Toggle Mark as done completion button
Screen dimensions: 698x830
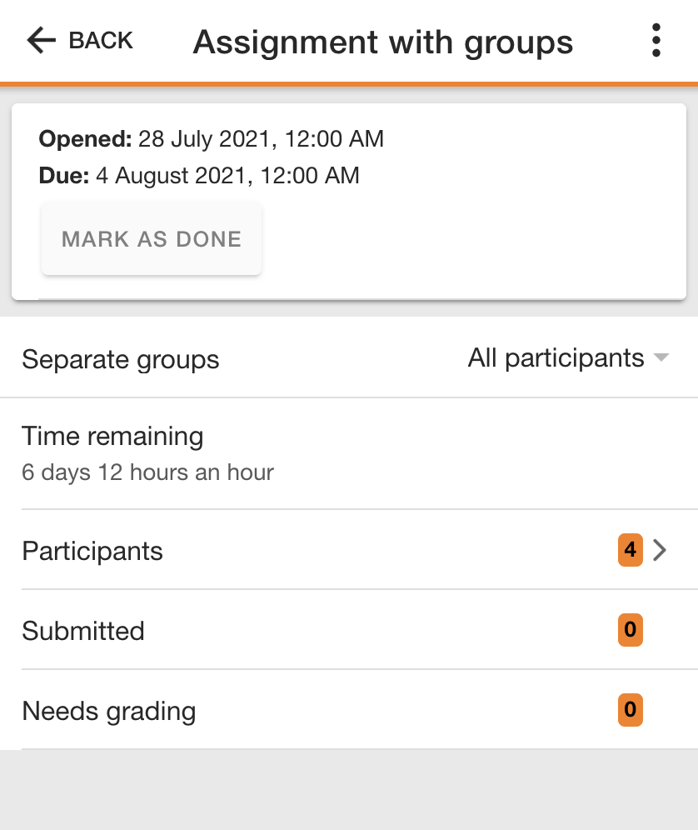click(x=152, y=238)
